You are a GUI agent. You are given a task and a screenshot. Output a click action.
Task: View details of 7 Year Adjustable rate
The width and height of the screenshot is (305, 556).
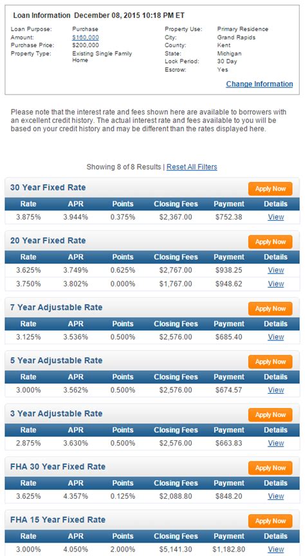pos(276,337)
